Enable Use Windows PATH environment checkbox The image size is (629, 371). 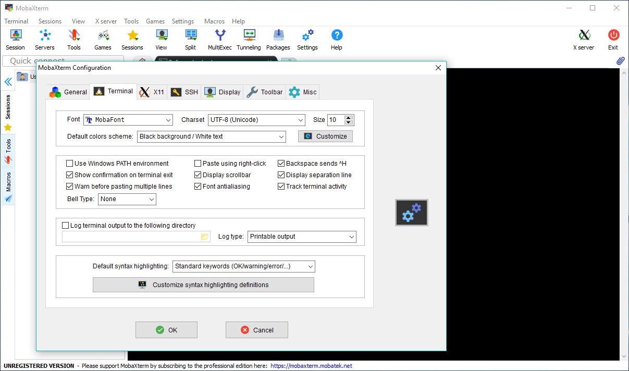click(x=70, y=164)
